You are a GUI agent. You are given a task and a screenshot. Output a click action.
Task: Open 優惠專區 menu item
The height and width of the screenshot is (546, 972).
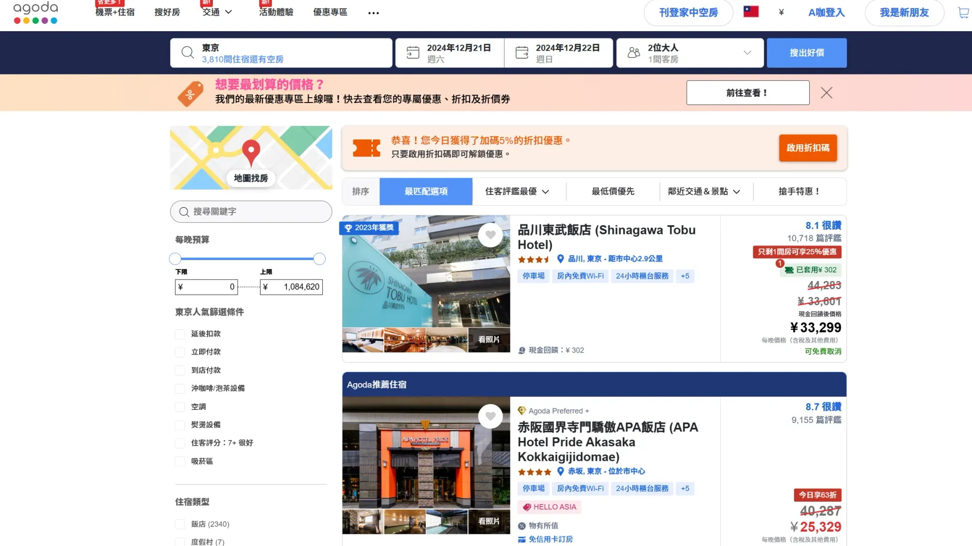click(330, 12)
